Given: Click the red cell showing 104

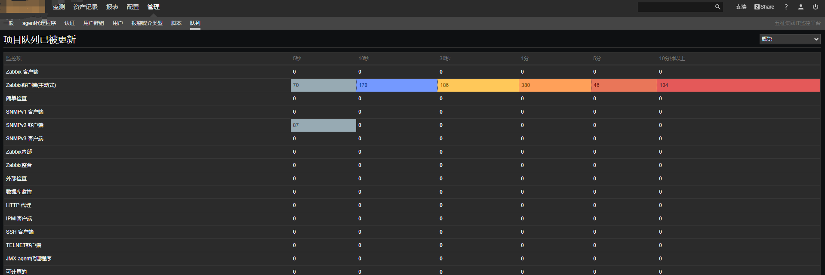Looking at the screenshot, I should coord(739,85).
